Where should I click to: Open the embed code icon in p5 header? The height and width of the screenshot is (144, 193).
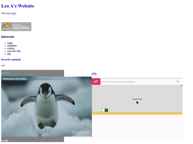[x=178, y=81]
